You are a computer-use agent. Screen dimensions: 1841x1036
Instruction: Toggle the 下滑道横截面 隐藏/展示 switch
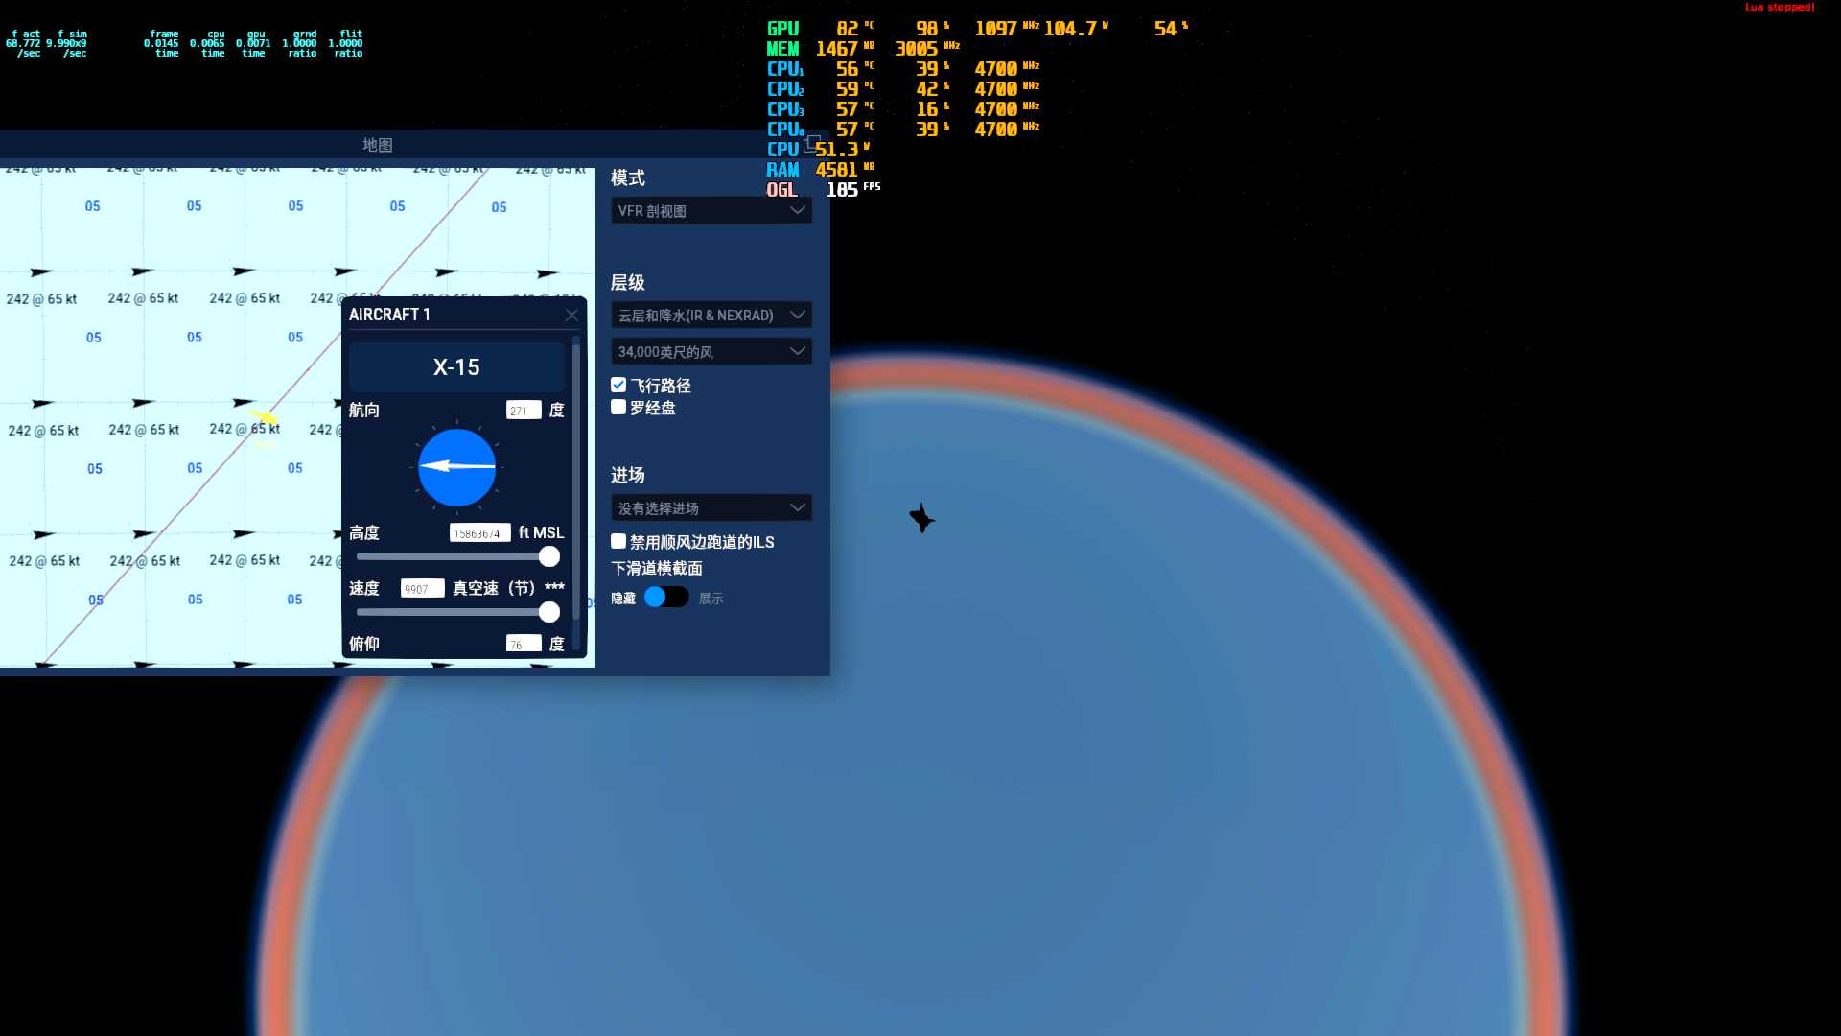click(x=666, y=597)
